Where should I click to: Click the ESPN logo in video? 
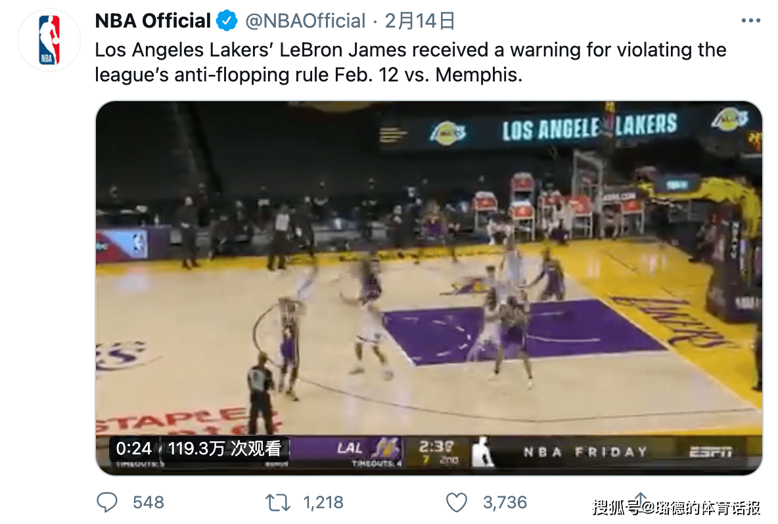point(710,452)
